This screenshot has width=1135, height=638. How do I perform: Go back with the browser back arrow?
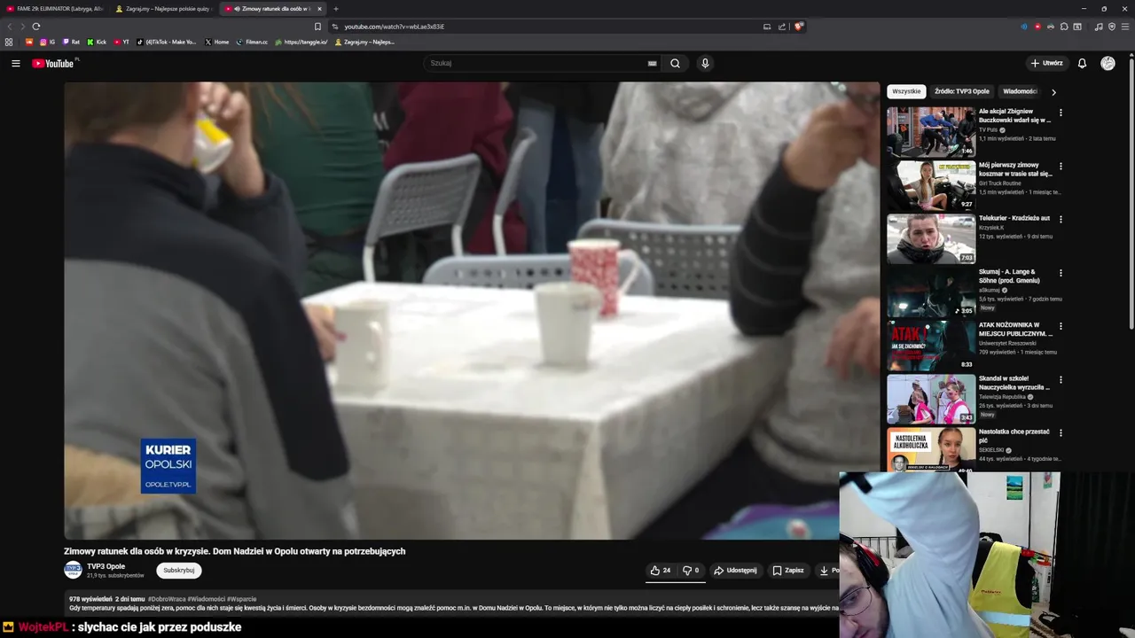click(11, 27)
